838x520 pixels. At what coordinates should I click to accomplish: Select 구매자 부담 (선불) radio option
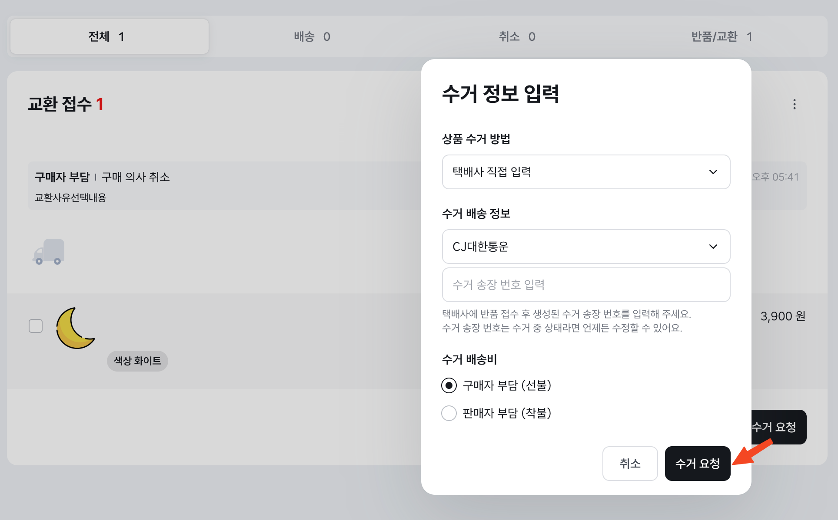tap(449, 385)
